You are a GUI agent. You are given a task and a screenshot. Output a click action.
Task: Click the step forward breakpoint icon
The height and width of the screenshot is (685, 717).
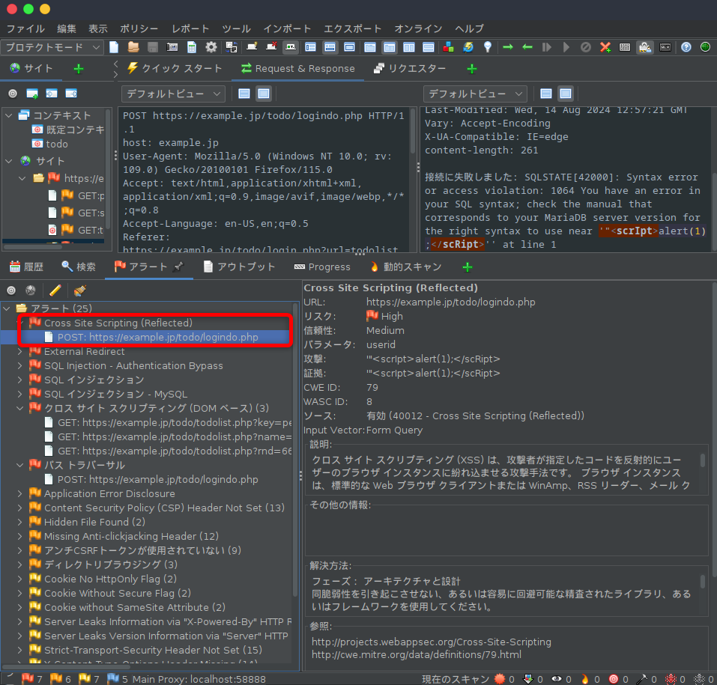tap(546, 47)
